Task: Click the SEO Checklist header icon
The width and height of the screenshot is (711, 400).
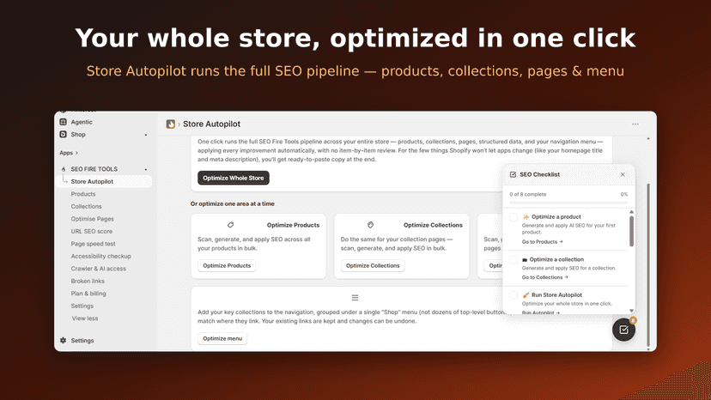Action: pyautogui.click(x=513, y=174)
